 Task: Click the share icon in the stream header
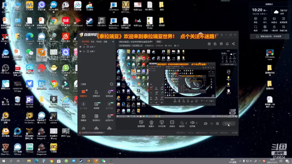tap(233, 44)
